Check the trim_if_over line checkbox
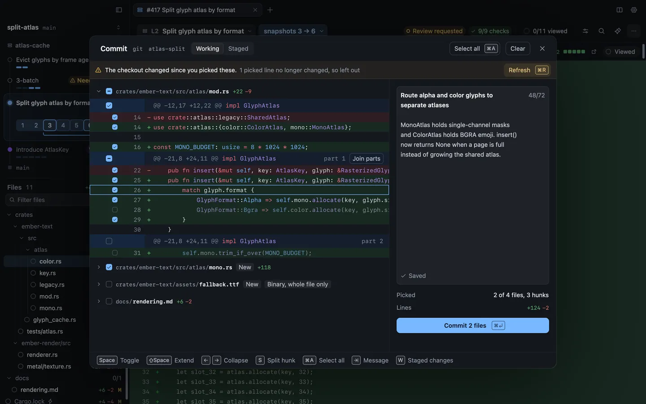646x404 pixels. click(x=115, y=253)
